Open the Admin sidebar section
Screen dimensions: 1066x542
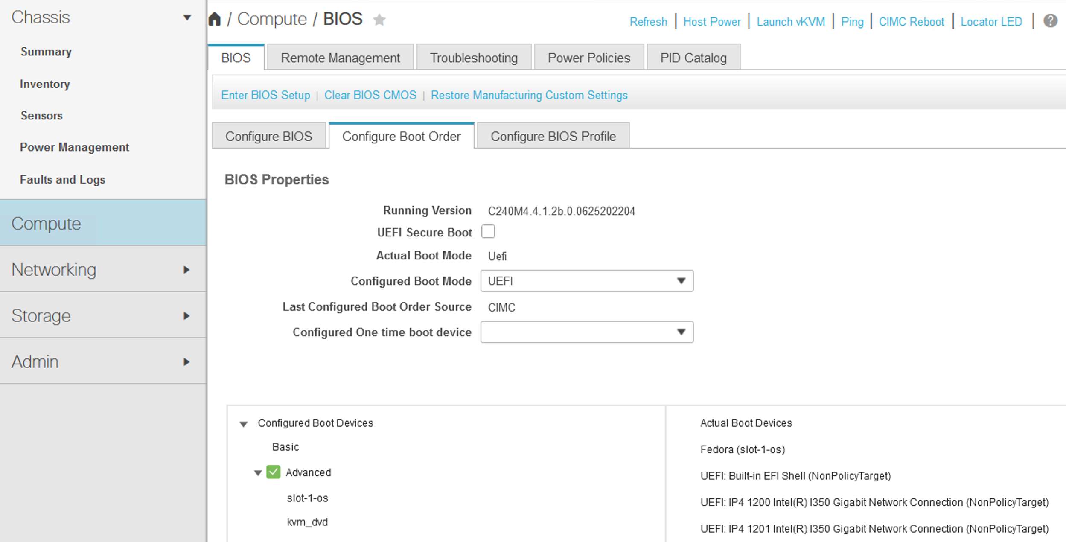click(103, 361)
